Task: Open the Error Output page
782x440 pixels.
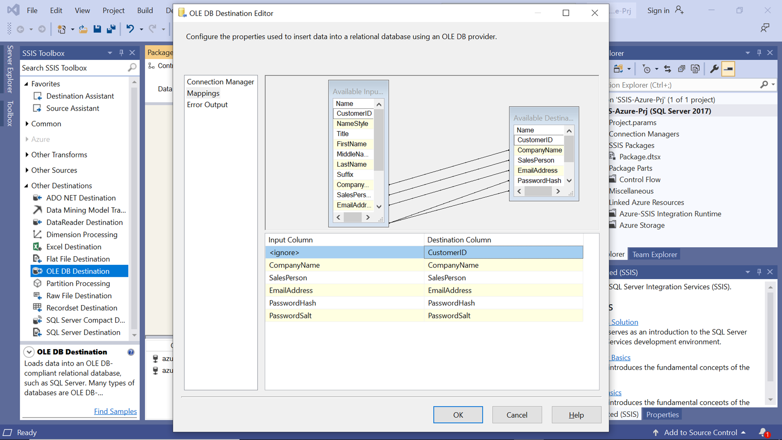Action: point(207,104)
